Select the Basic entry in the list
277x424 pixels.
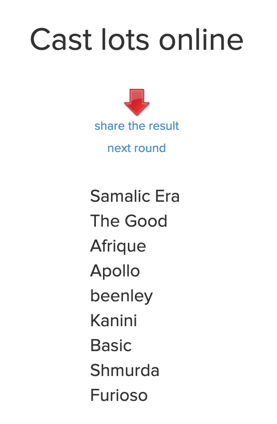click(x=111, y=345)
